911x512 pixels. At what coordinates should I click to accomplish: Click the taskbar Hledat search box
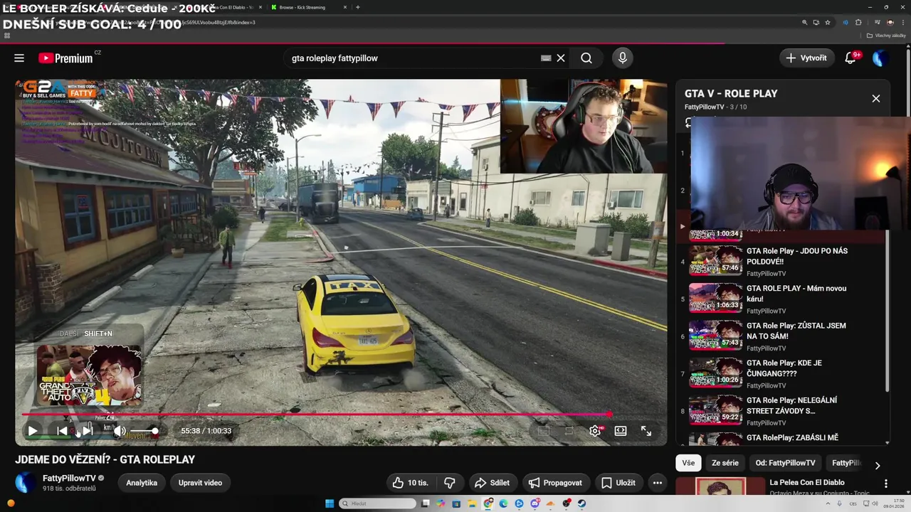(377, 503)
